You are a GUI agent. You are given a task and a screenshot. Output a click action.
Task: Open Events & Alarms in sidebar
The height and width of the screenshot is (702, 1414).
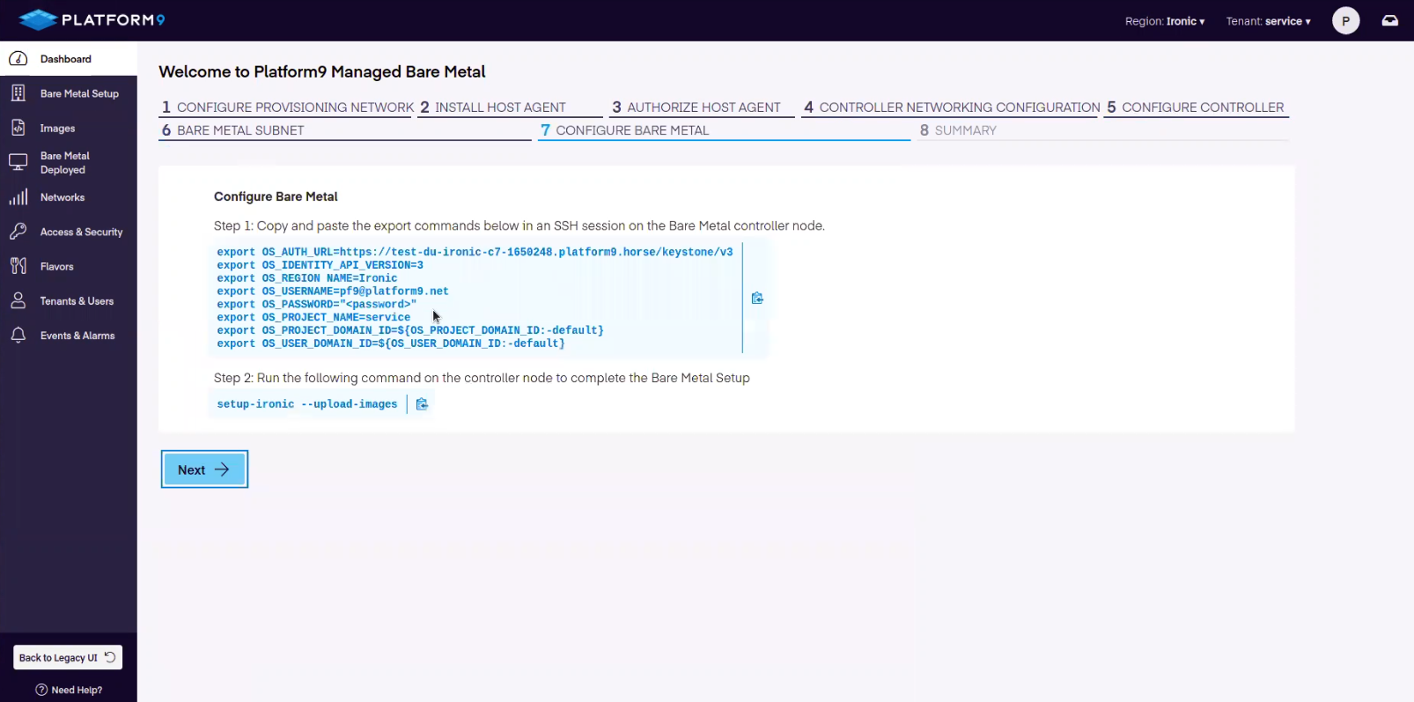(69, 336)
